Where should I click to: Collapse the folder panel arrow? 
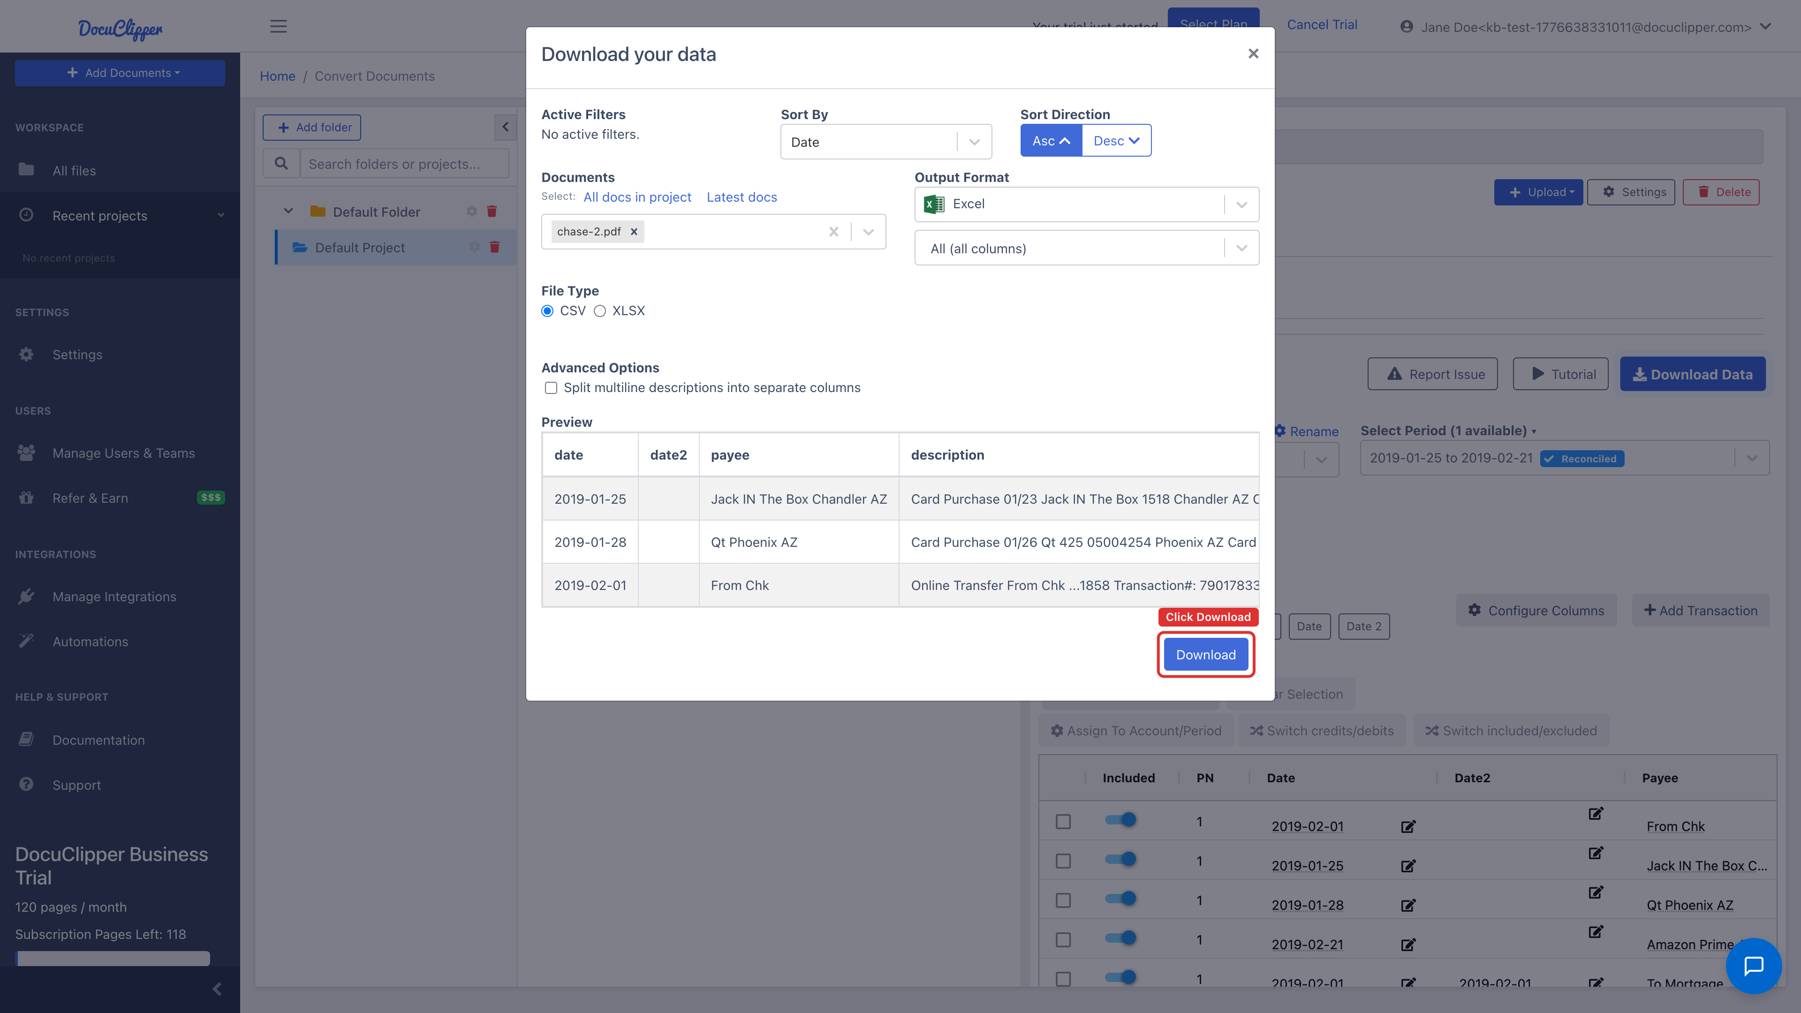(x=505, y=127)
